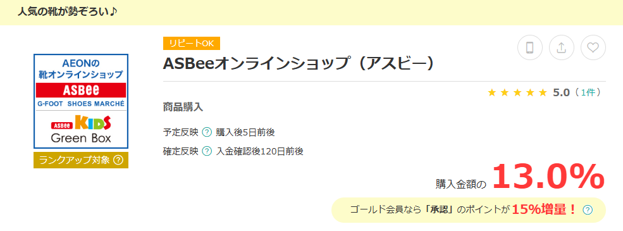
Task: Click the orange リピートOK badge
Action: 192,43
